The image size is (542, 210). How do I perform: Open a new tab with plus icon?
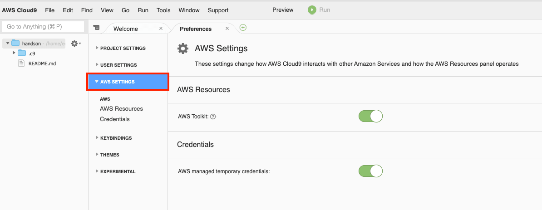pos(243,28)
